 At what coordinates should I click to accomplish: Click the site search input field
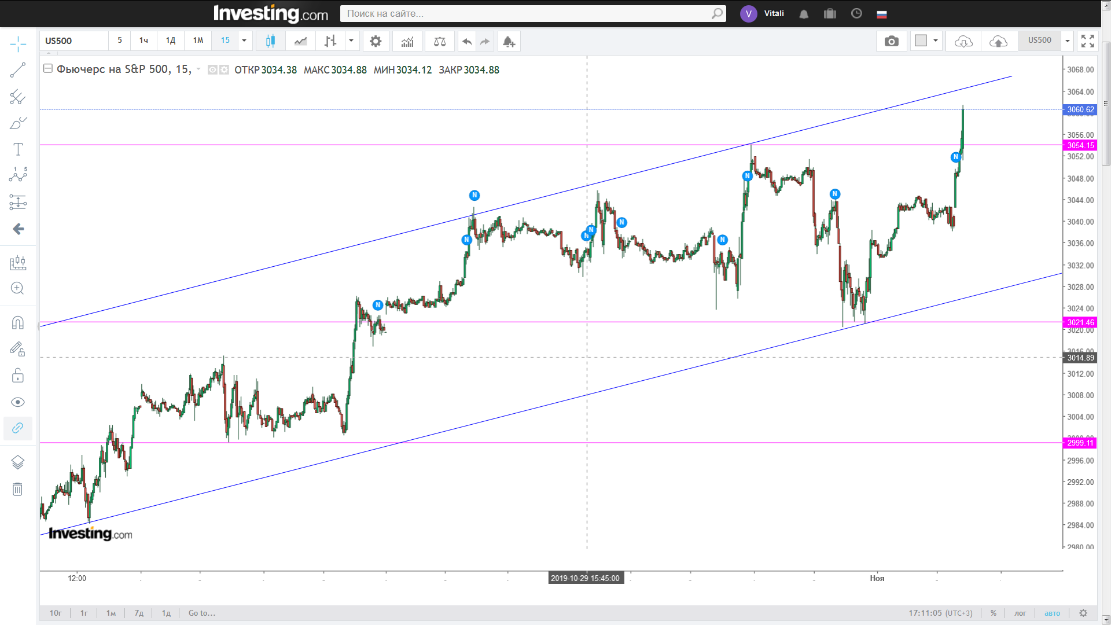point(527,13)
